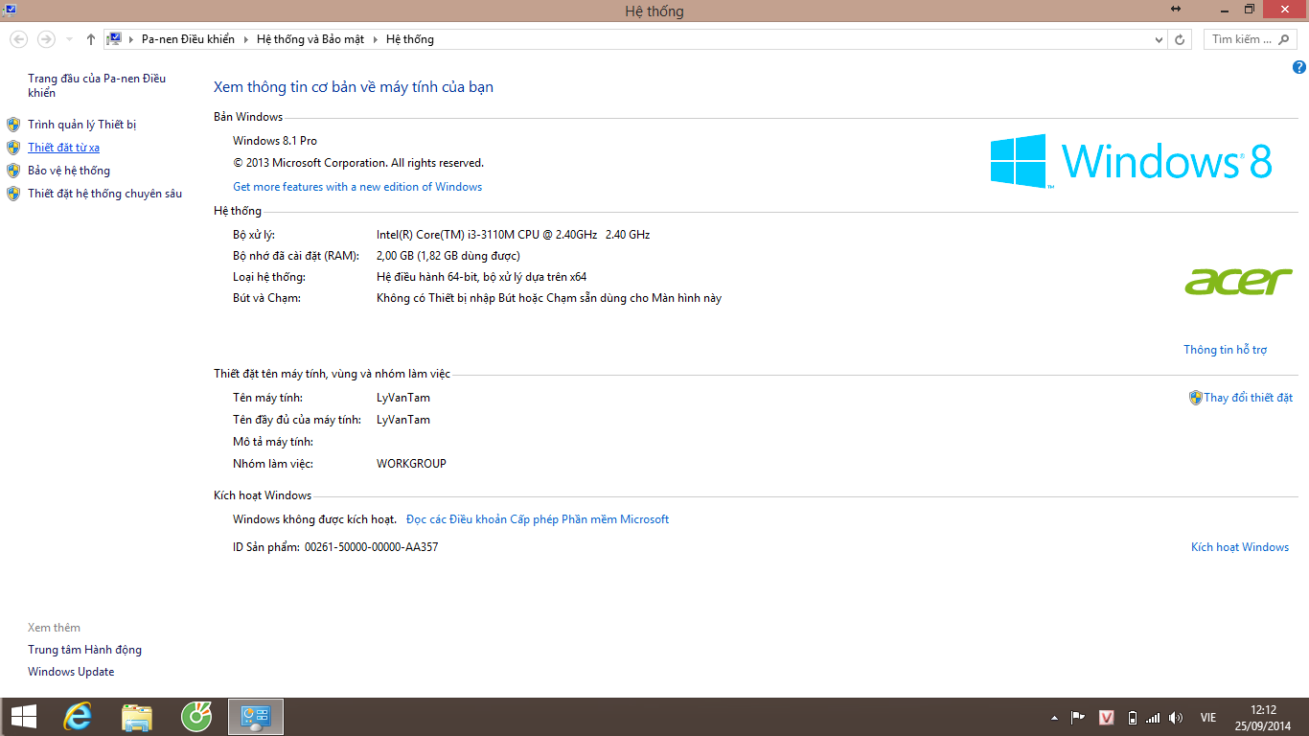Screen dimensions: 1309x736
Task: Open Action Center flag in the tray
Action: (x=1078, y=718)
